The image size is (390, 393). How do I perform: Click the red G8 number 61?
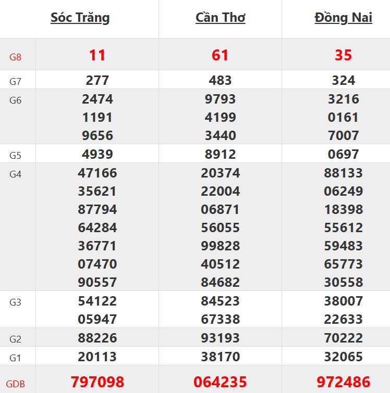(x=220, y=55)
